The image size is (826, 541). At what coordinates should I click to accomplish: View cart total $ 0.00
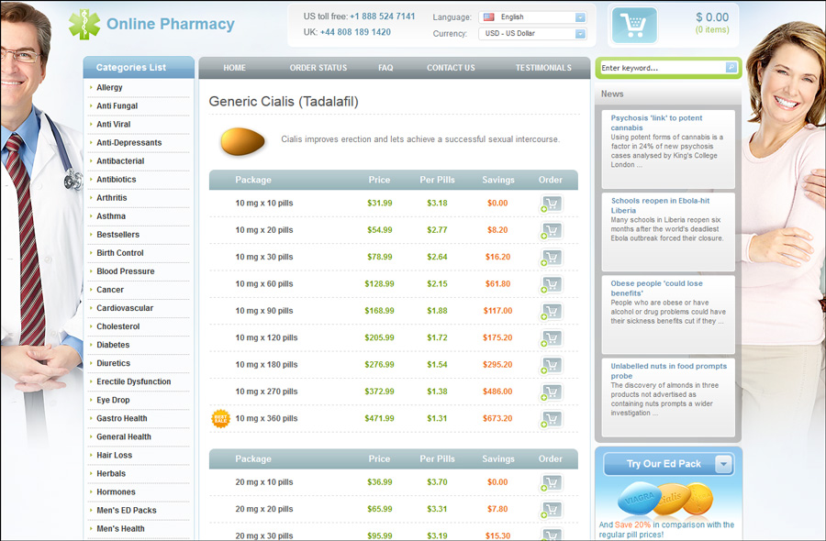pyautogui.click(x=712, y=17)
